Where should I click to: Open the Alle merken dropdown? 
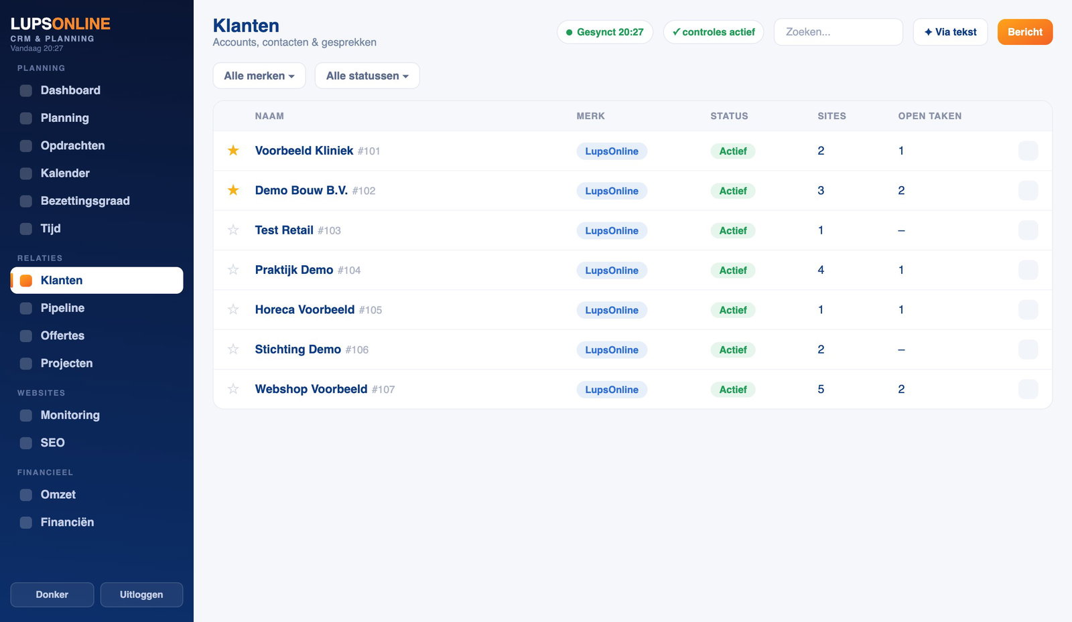click(259, 76)
